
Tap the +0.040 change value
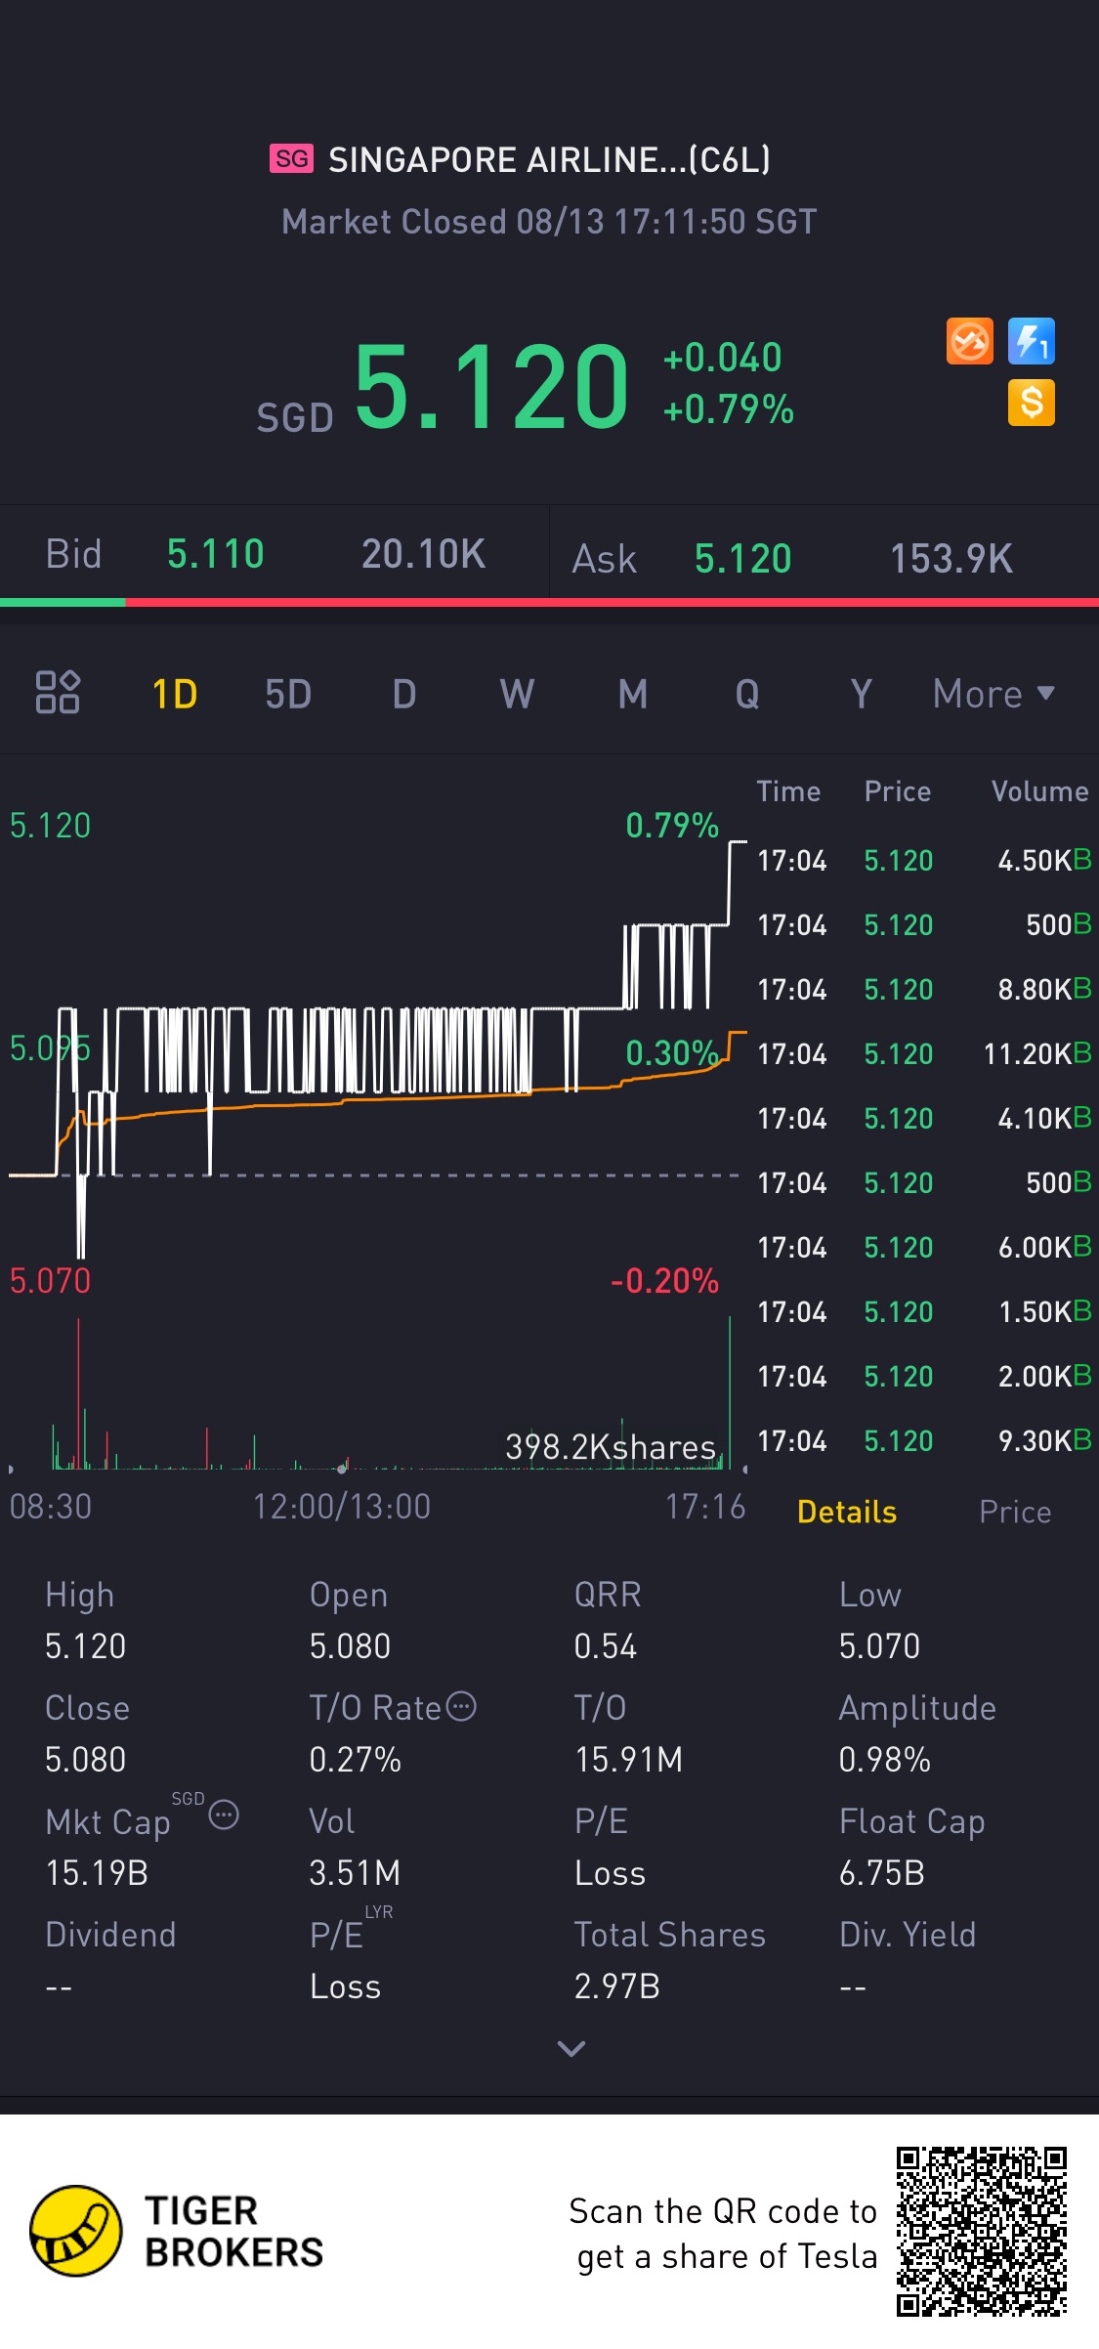(x=722, y=358)
